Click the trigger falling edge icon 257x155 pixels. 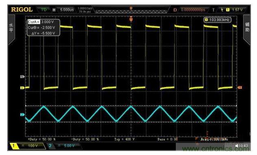[222, 10]
